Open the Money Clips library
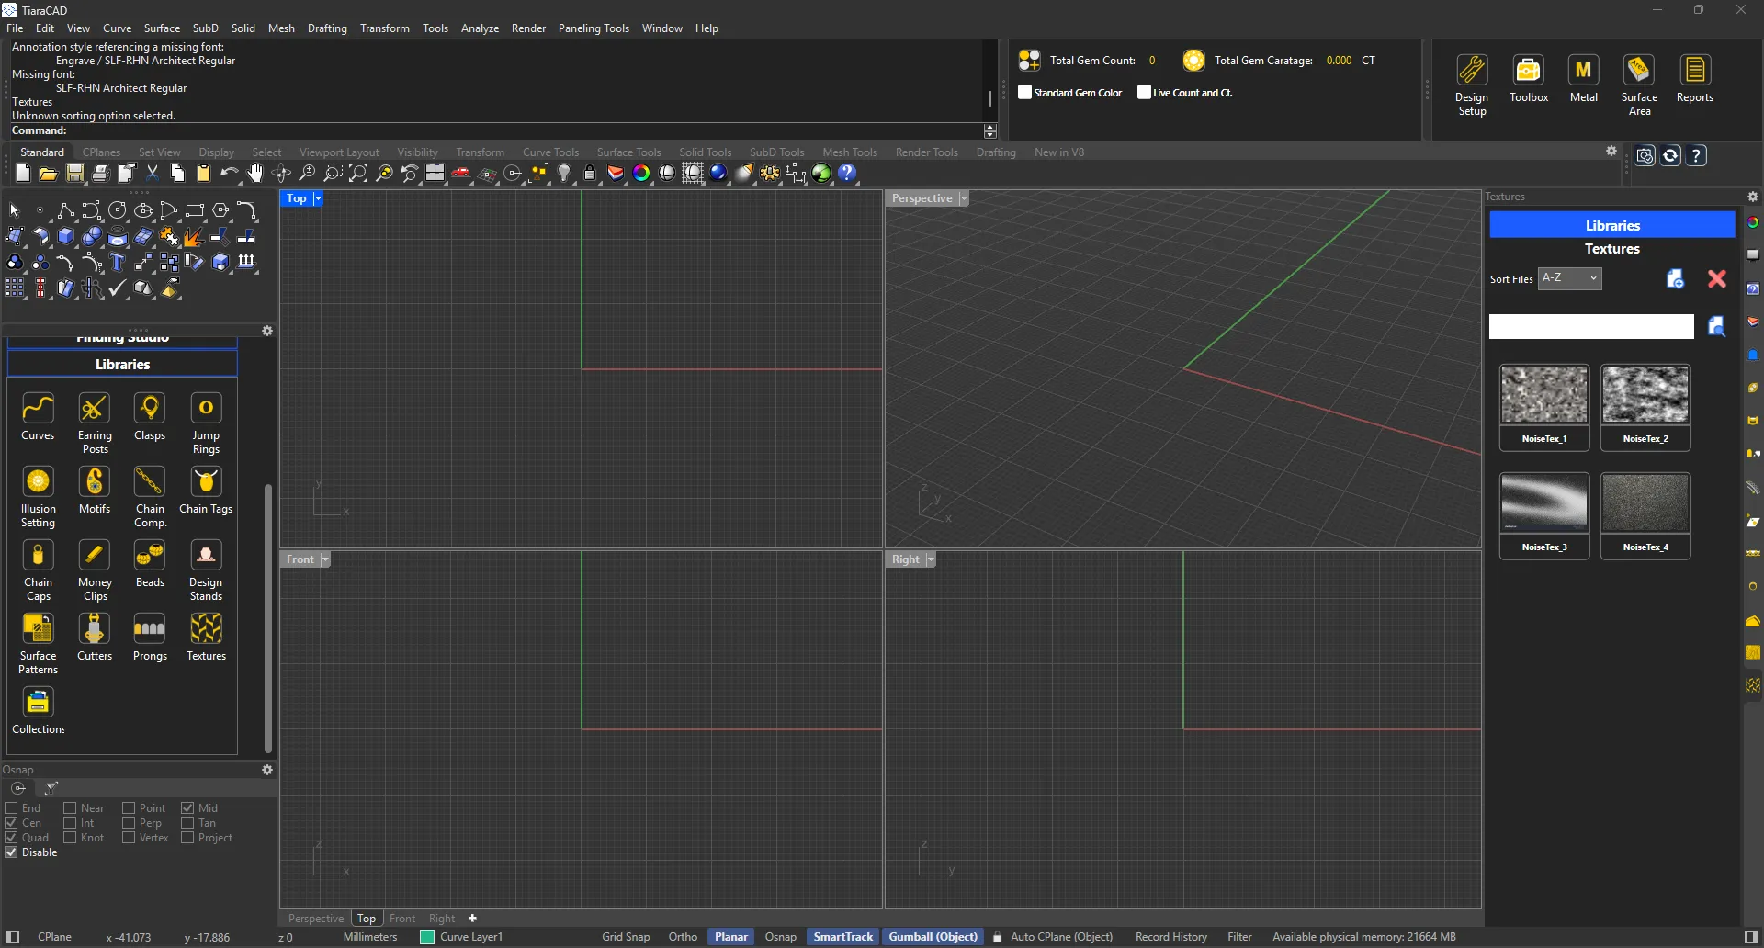The width and height of the screenshot is (1764, 948). [94, 556]
